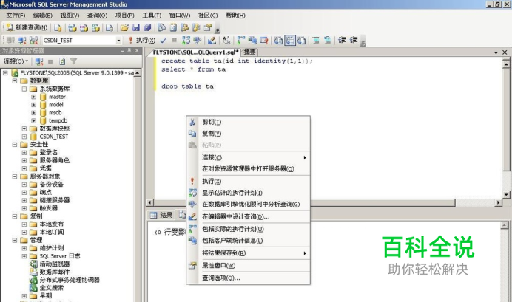
Task: Click Analyze in Tuning Advisor toolbar icon
Action: (198, 40)
